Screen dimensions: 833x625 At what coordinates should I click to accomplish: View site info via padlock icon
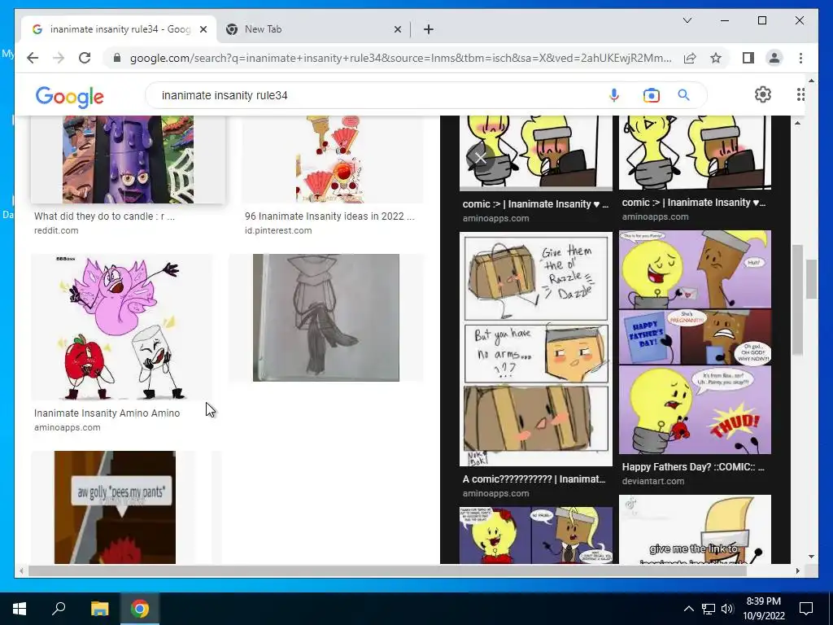coord(117,58)
